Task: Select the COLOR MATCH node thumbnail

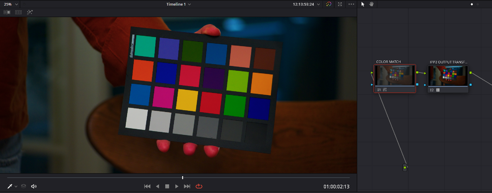Action: [395, 76]
